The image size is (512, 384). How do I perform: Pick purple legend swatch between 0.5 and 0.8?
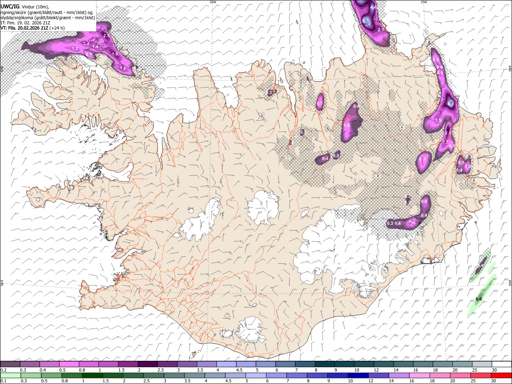(x=69, y=364)
